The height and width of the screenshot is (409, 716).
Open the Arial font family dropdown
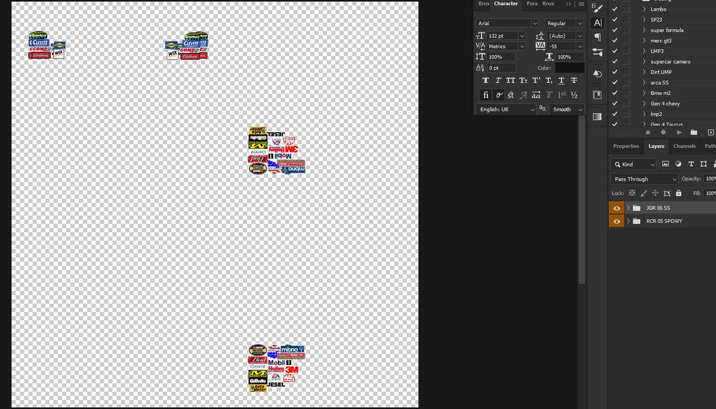tap(535, 23)
